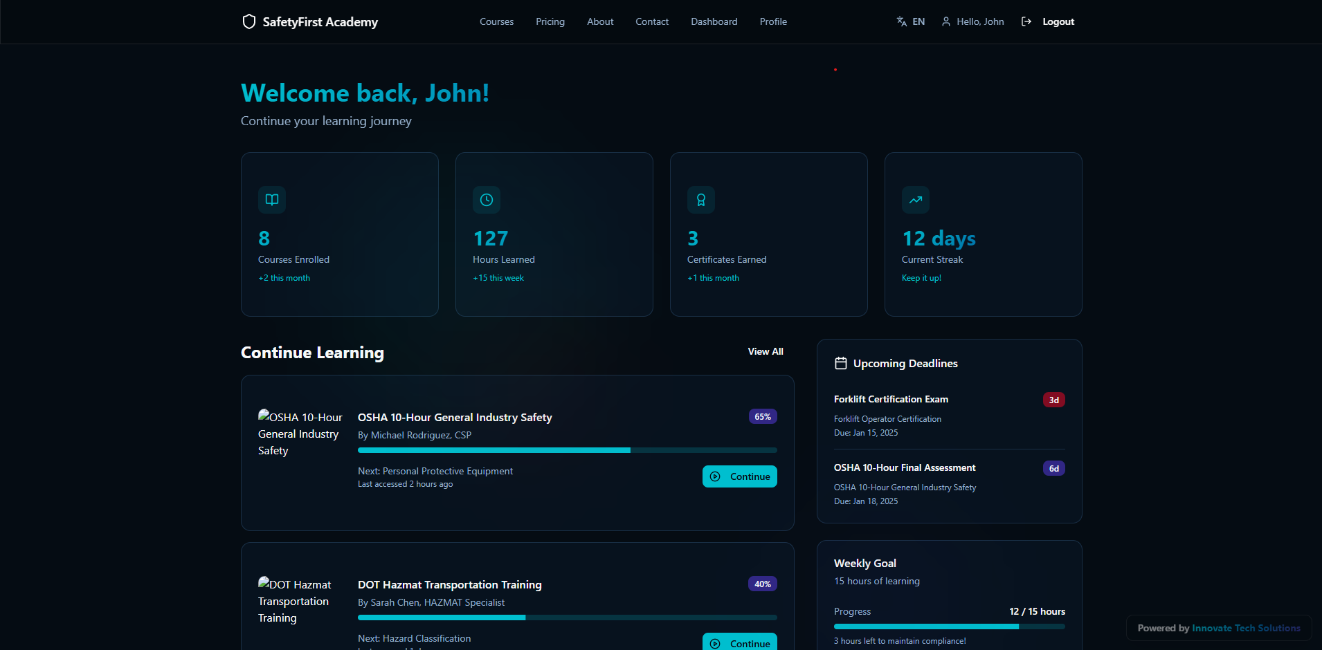Click the award ribbon icon for Certificates Earned
Viewport: 1322px width, 650px height.
(x=701, y=200)
